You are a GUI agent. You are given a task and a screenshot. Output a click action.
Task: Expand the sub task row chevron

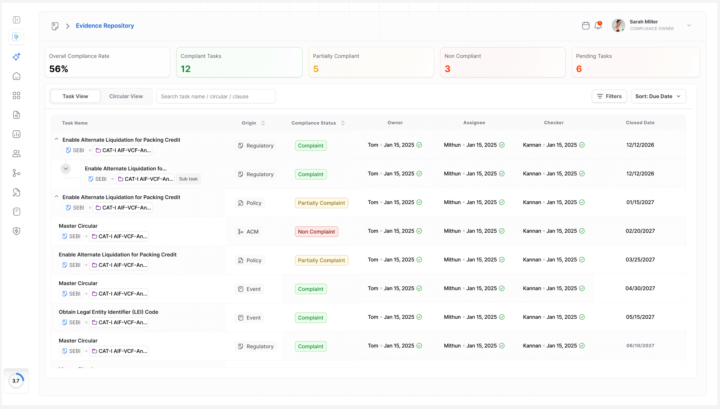coord(66,169)
